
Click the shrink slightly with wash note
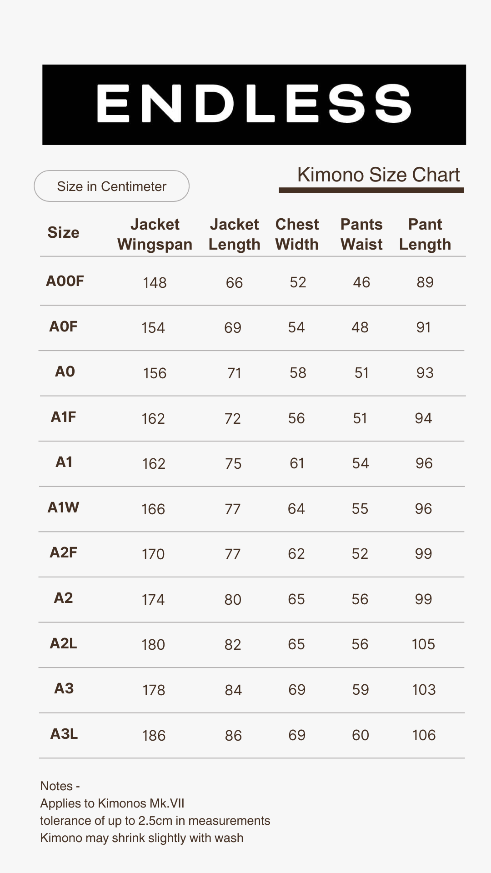click(x=142, y=838)
